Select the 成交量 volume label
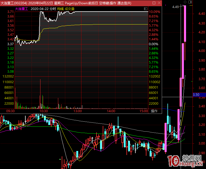This screenshot has height=169, width=206. [70, 9]
